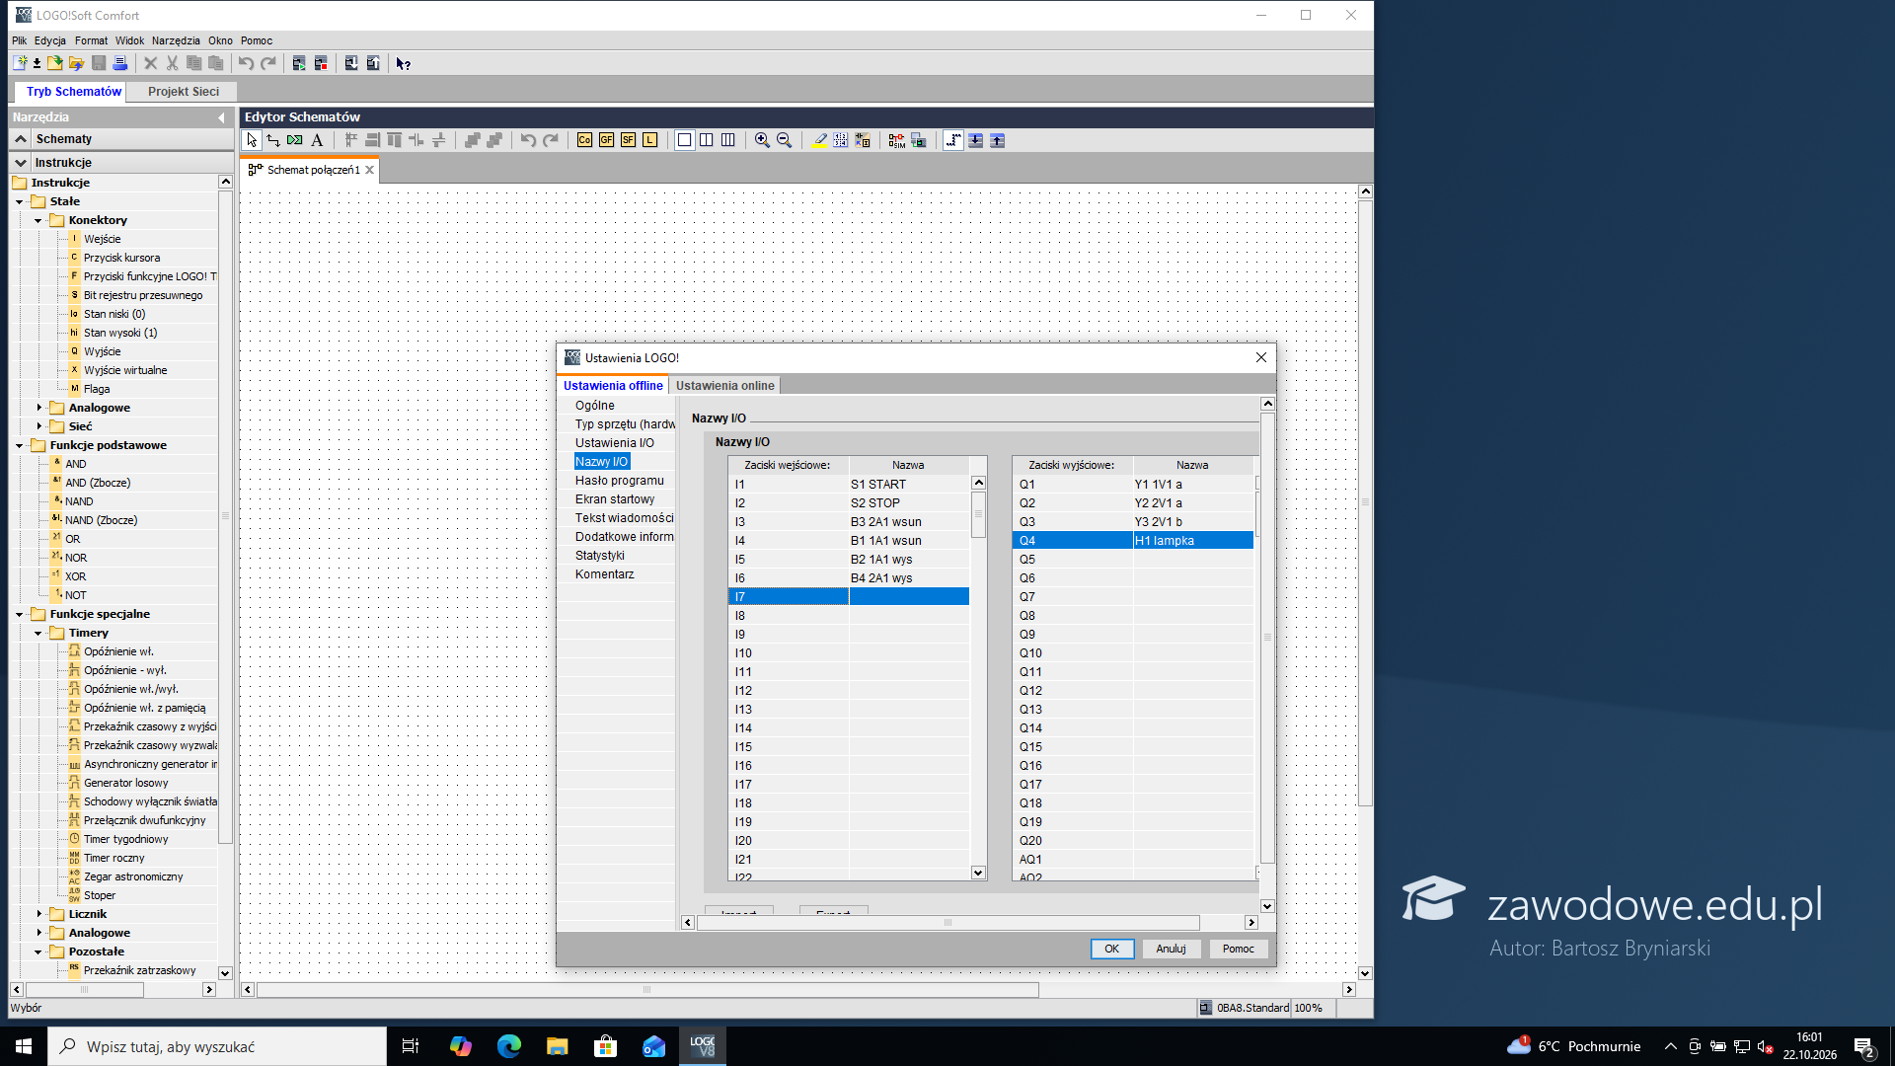Collapse the Schematy panel section

21,139
